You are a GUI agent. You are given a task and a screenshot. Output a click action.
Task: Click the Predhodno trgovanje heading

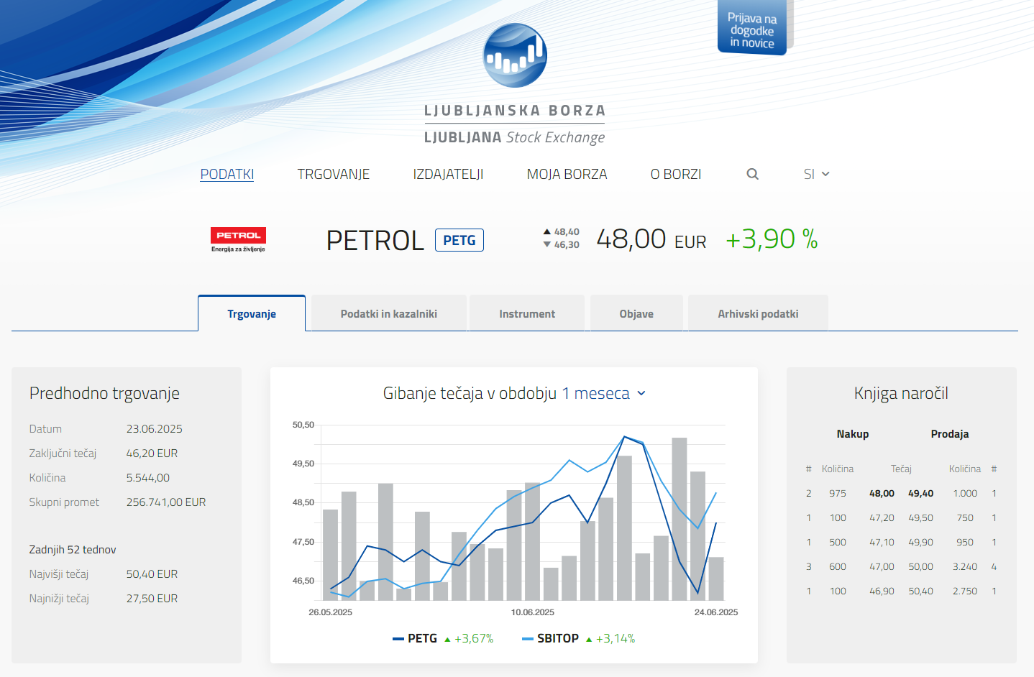point(104,393)
